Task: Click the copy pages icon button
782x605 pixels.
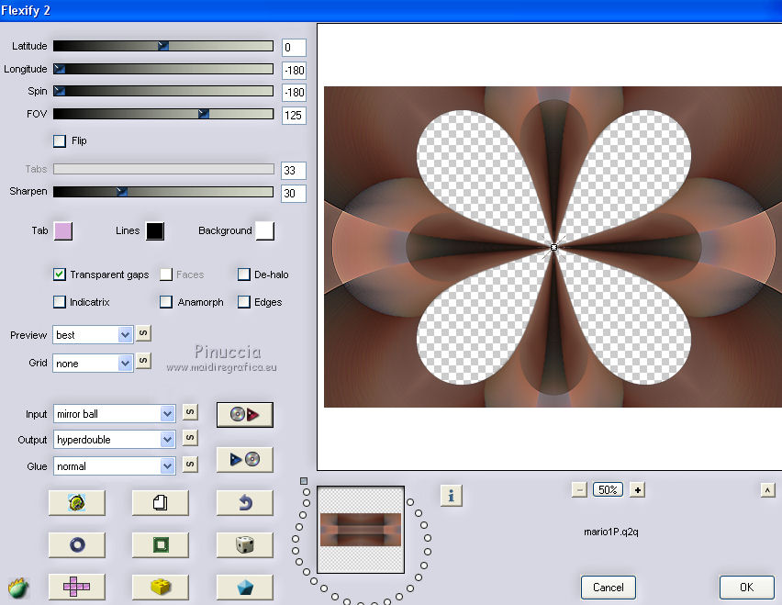Action: tap(160, 503)
